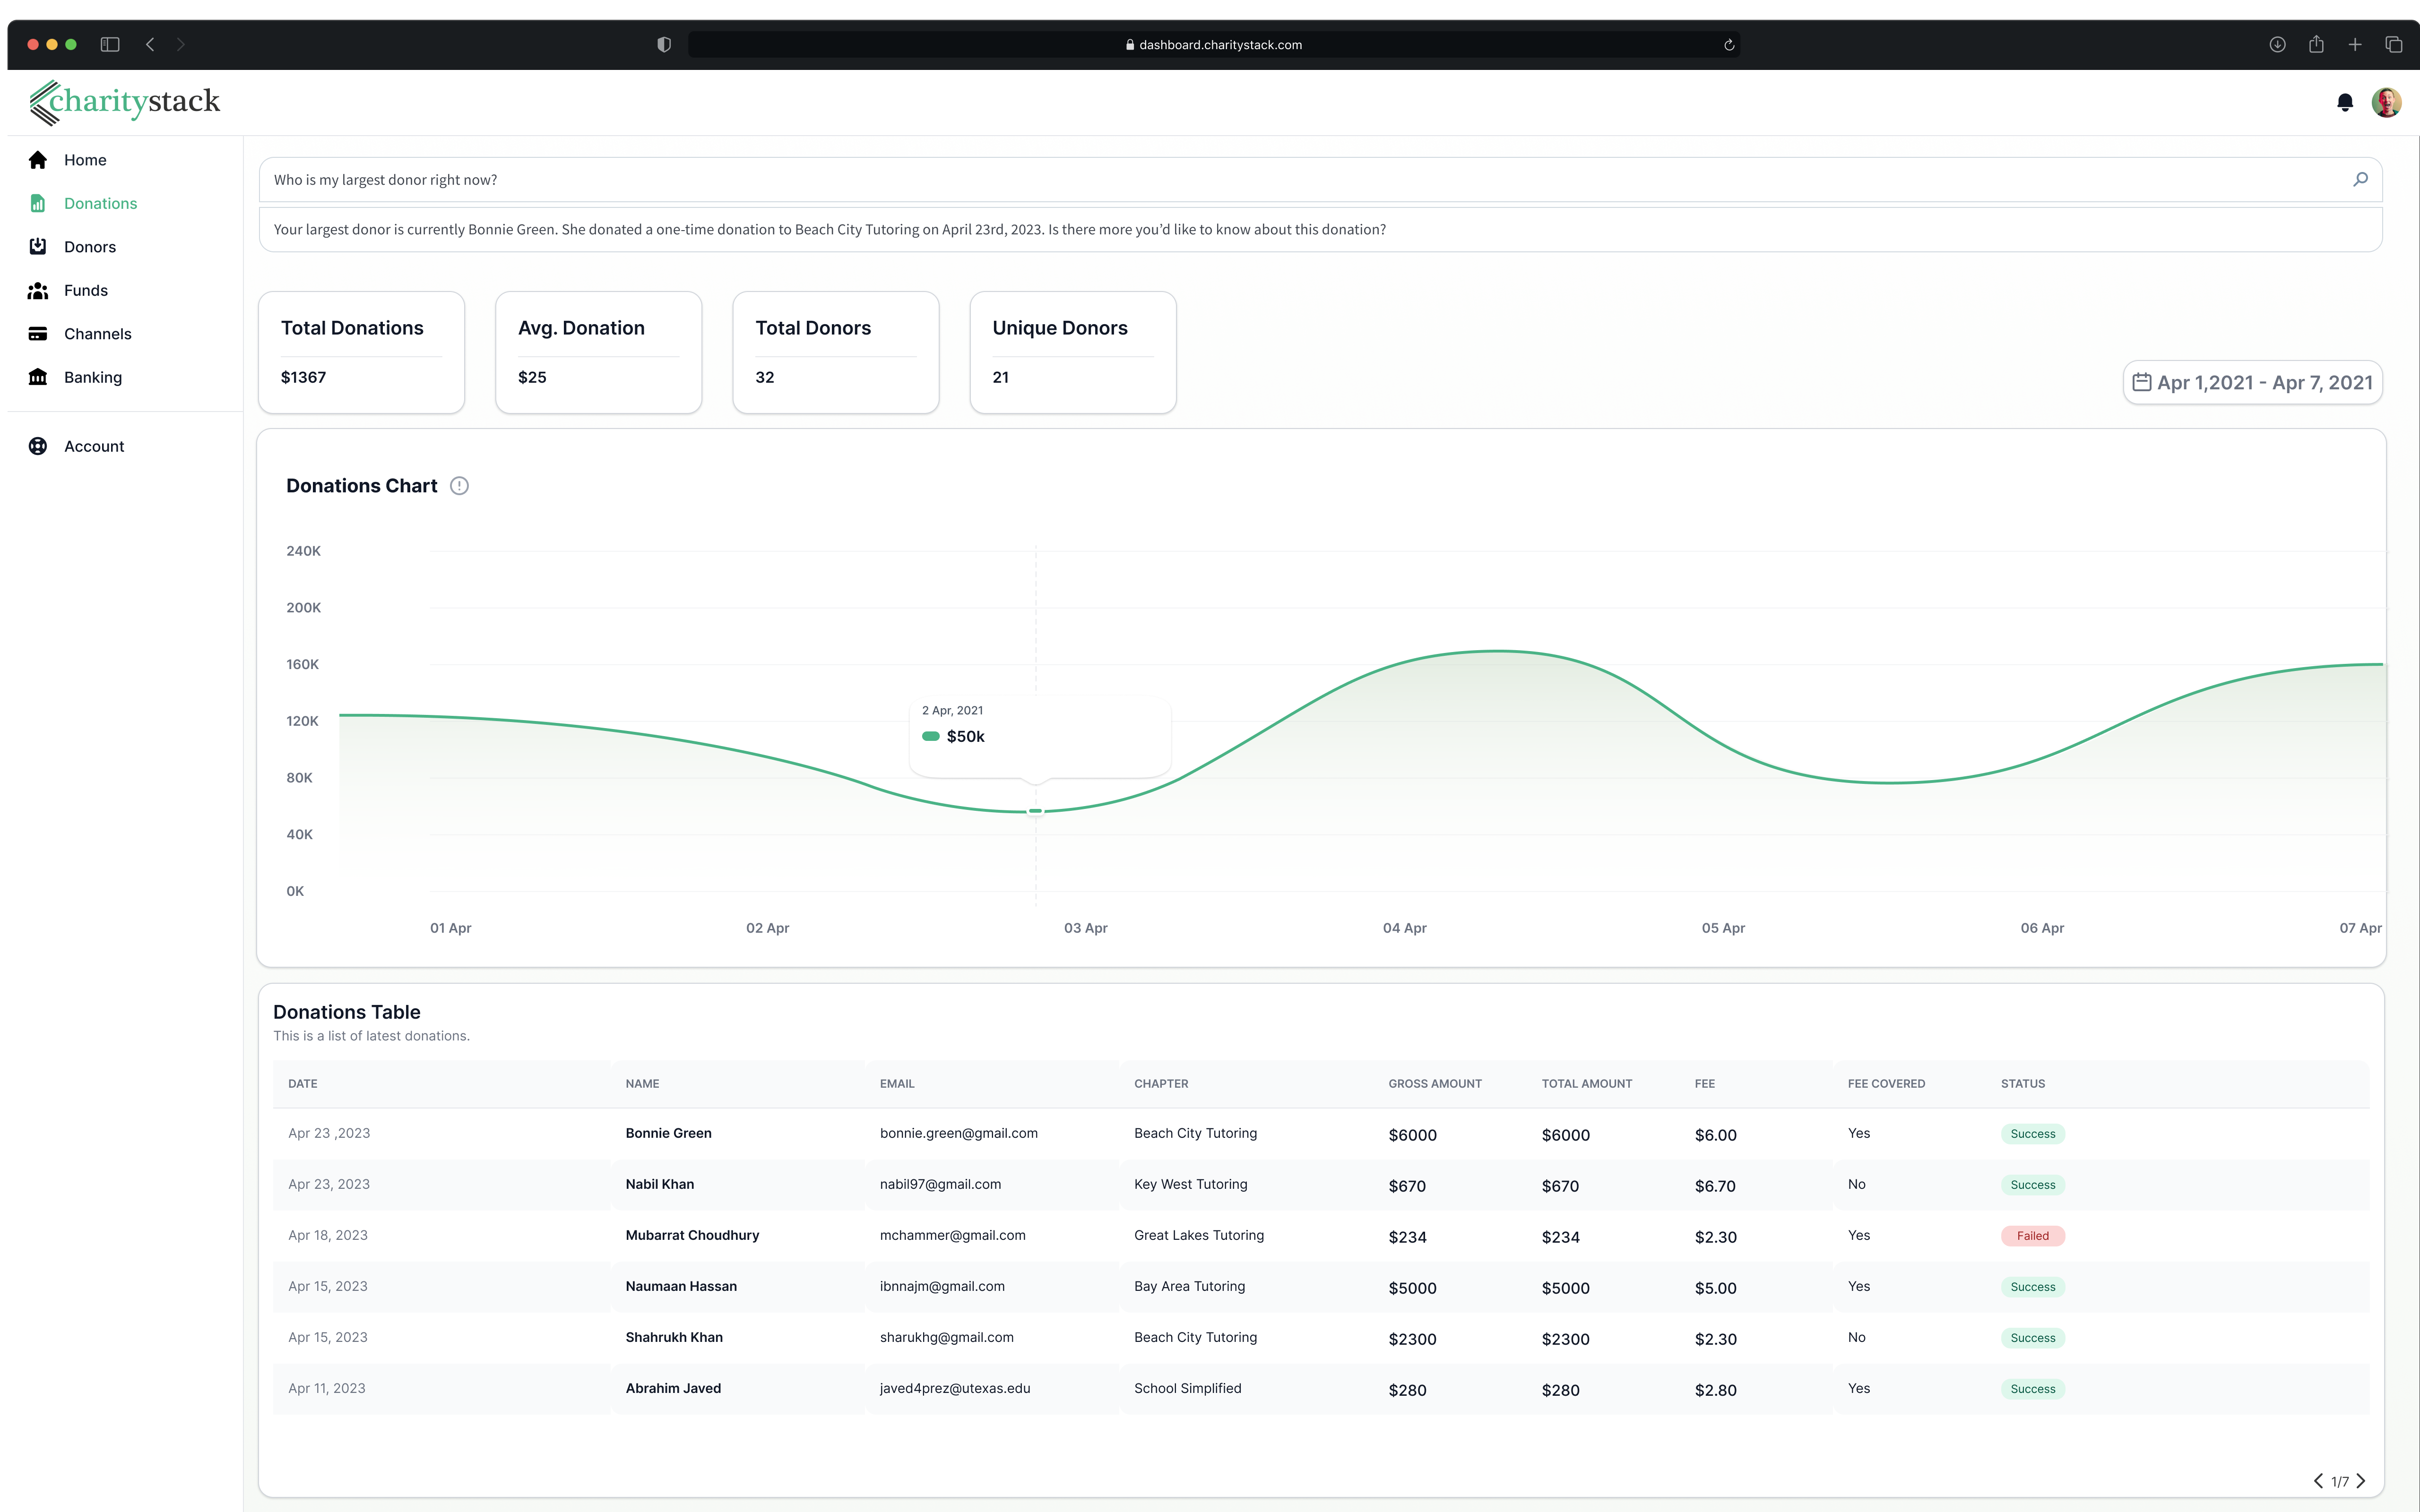Click the query input asking about largest donor
The image size is (2420, 1512).
(x=1320, y=180)
